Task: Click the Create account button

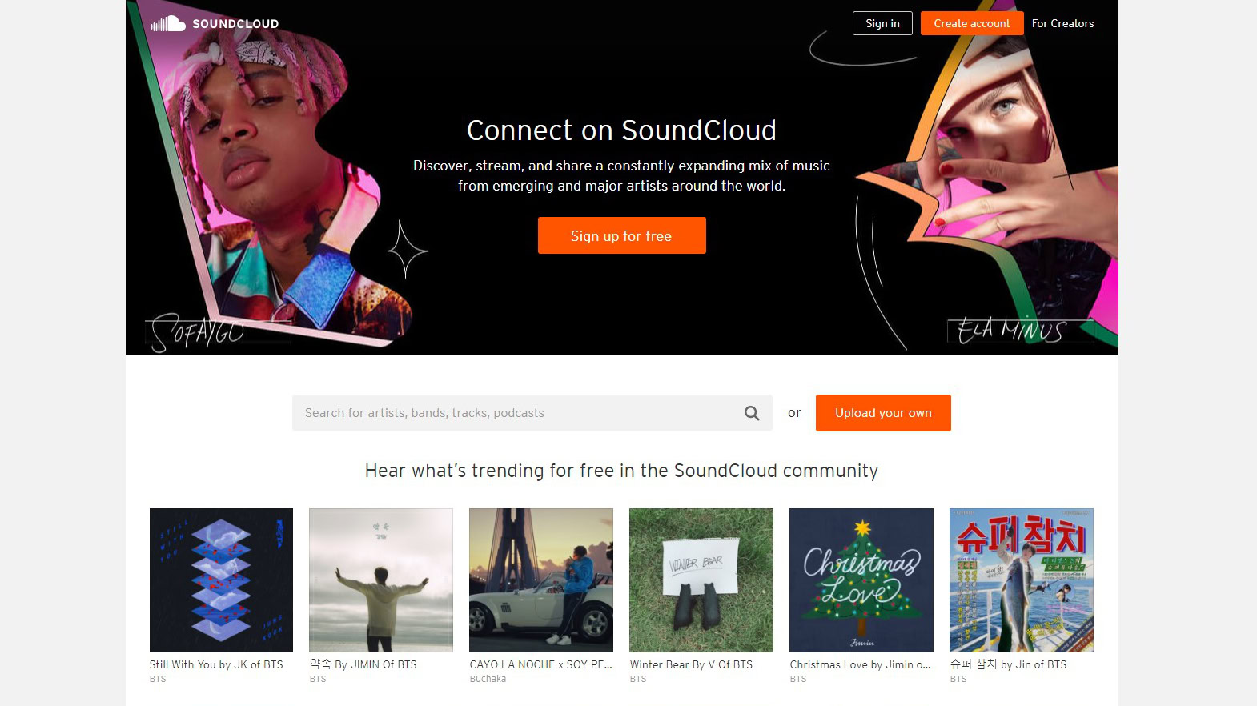Action: pos(971,23)
